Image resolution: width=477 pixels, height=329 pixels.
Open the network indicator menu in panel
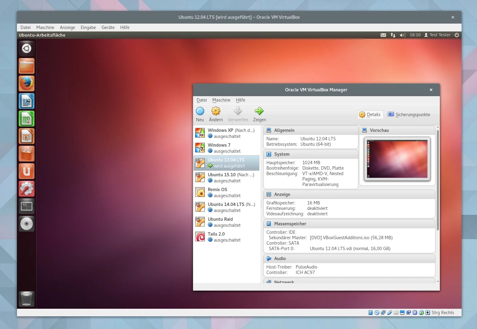click(x=393, y=35)
